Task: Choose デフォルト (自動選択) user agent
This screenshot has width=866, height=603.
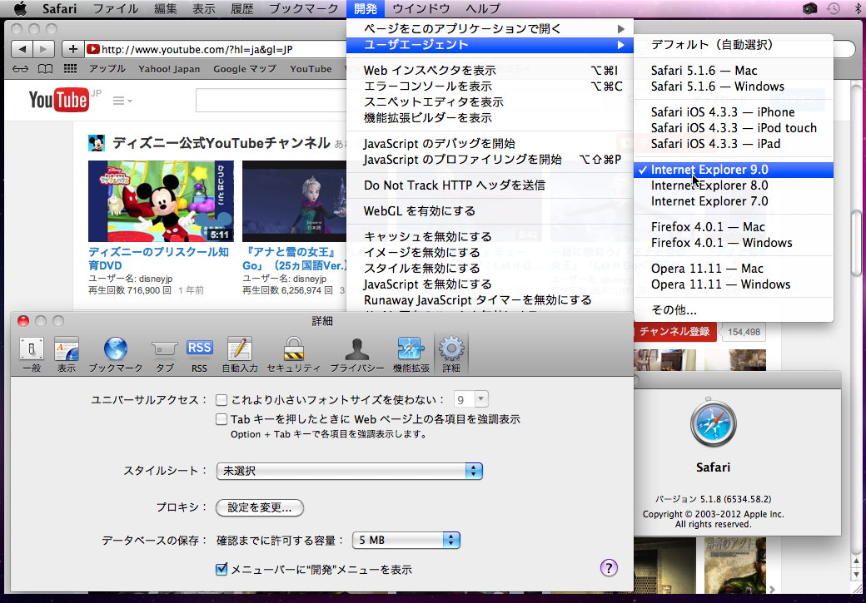Action: point(734,45)
